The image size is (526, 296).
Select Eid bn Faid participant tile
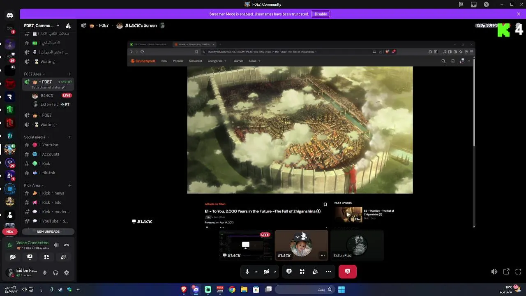(357, 245)
